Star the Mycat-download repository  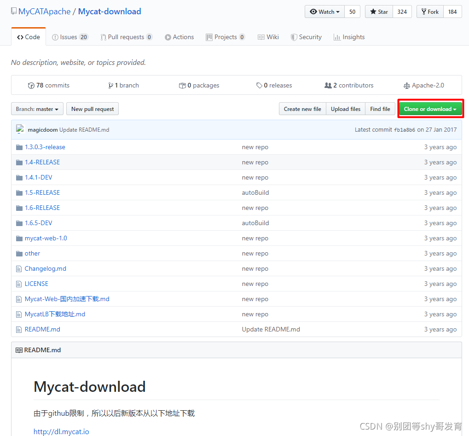click(x=379, y=12)
